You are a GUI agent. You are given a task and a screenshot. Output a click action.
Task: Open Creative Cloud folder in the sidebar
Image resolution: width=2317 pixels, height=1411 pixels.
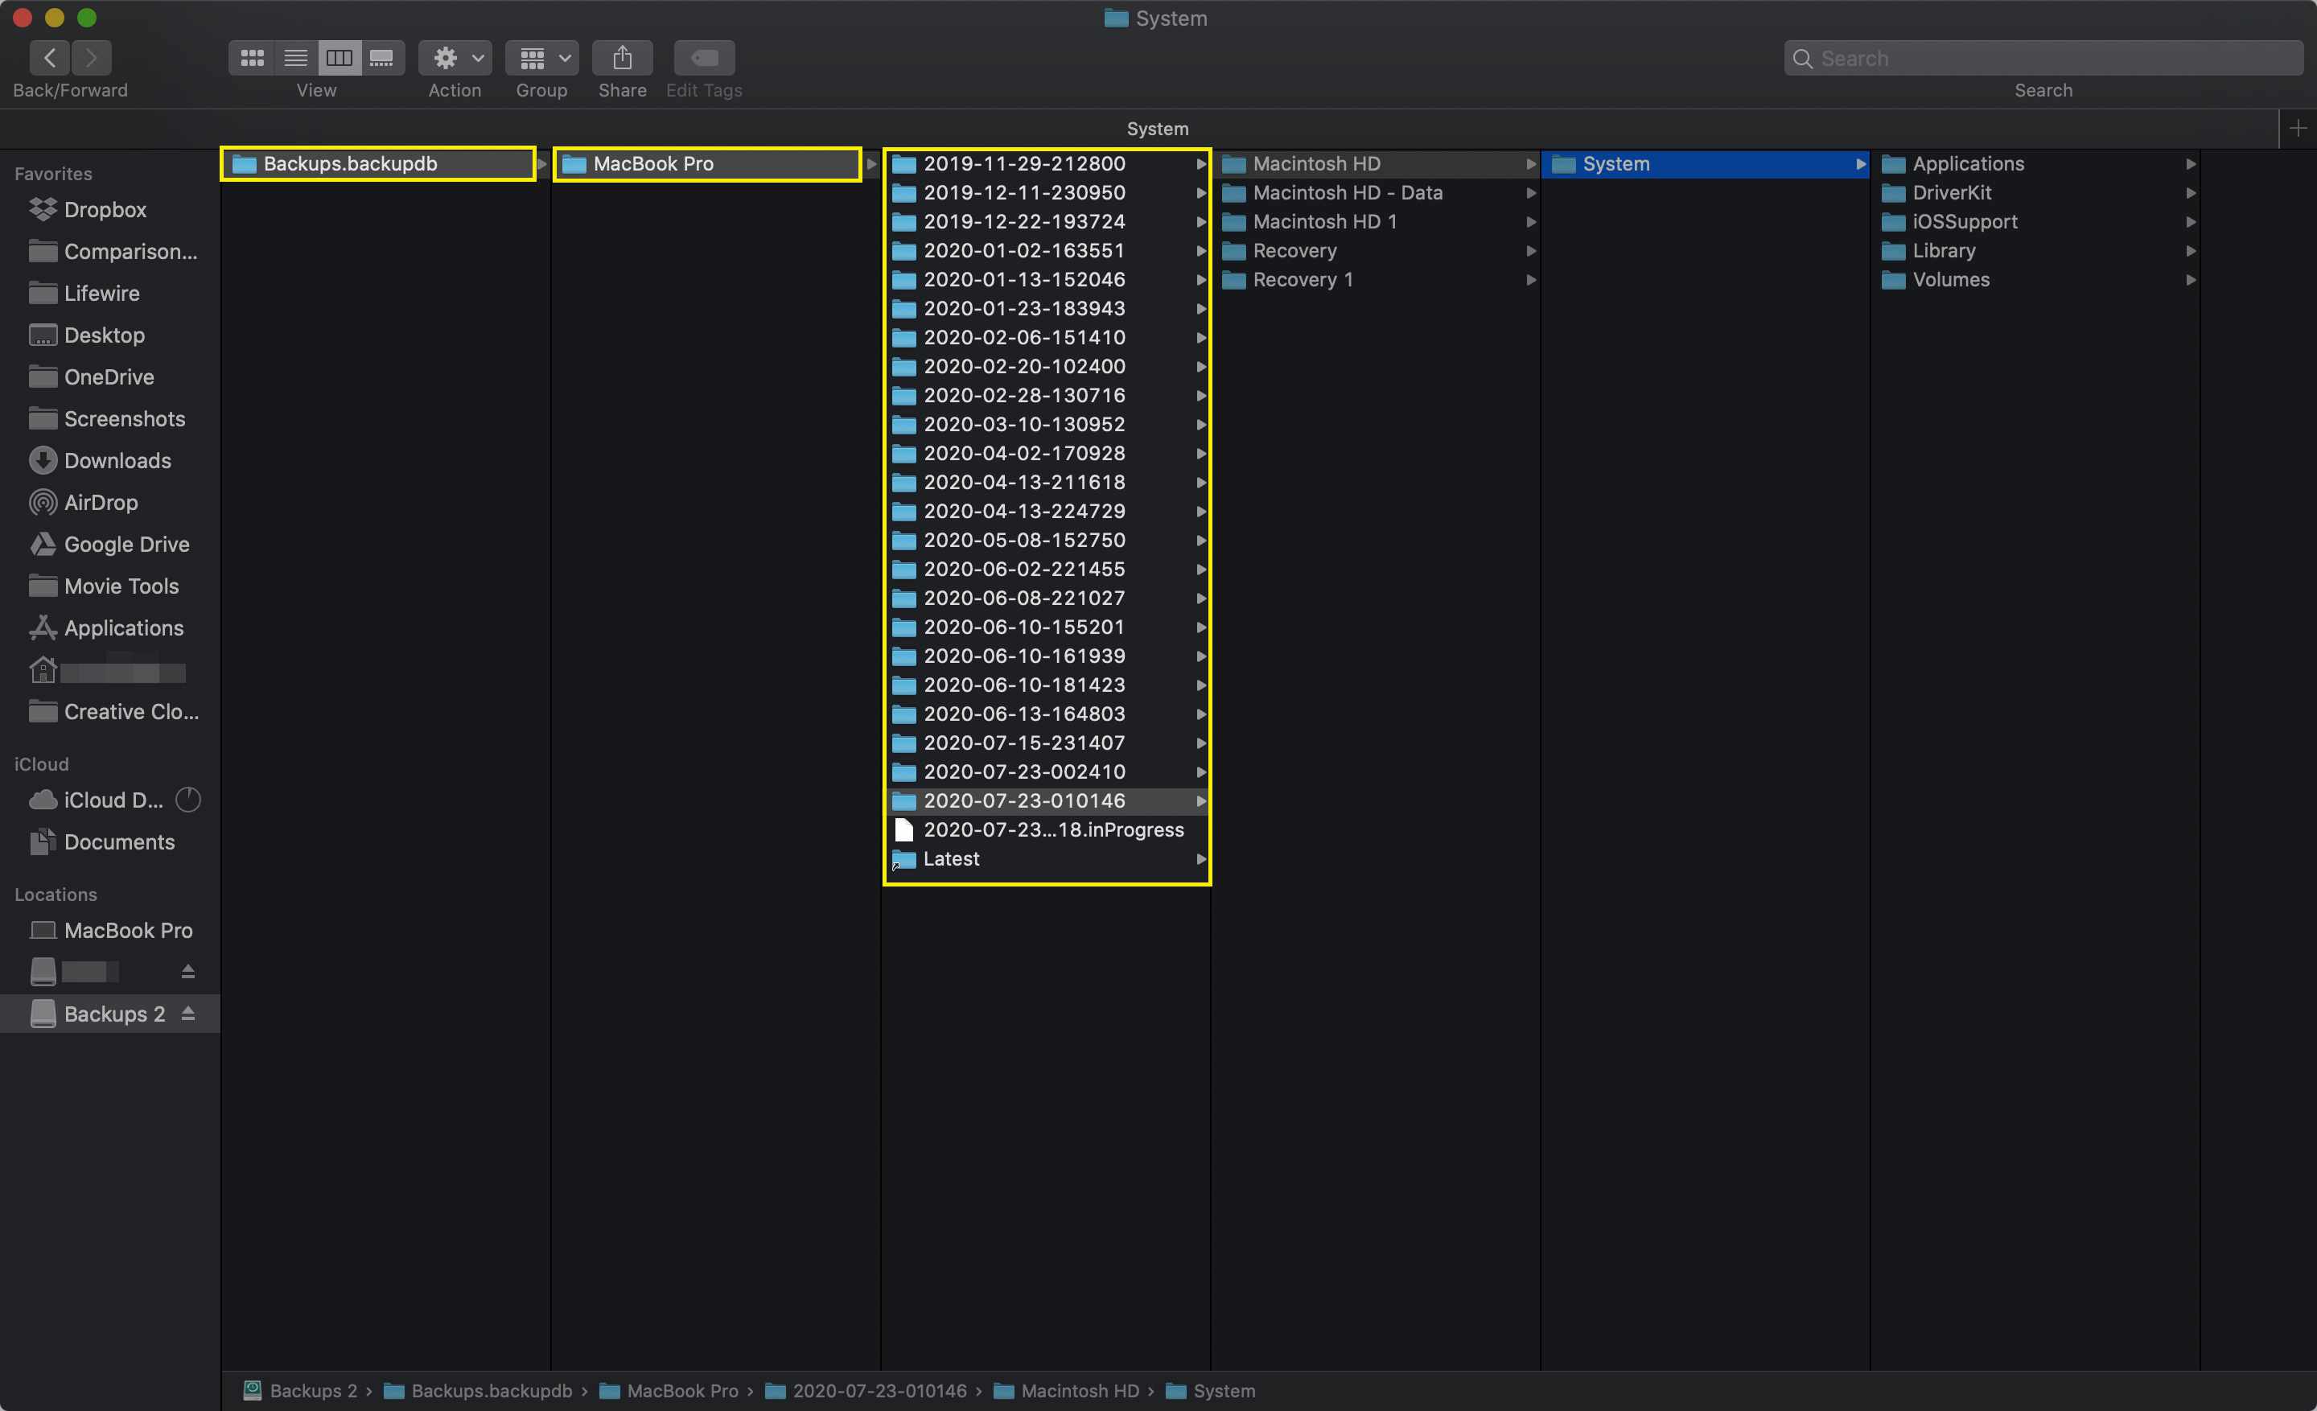110,712
